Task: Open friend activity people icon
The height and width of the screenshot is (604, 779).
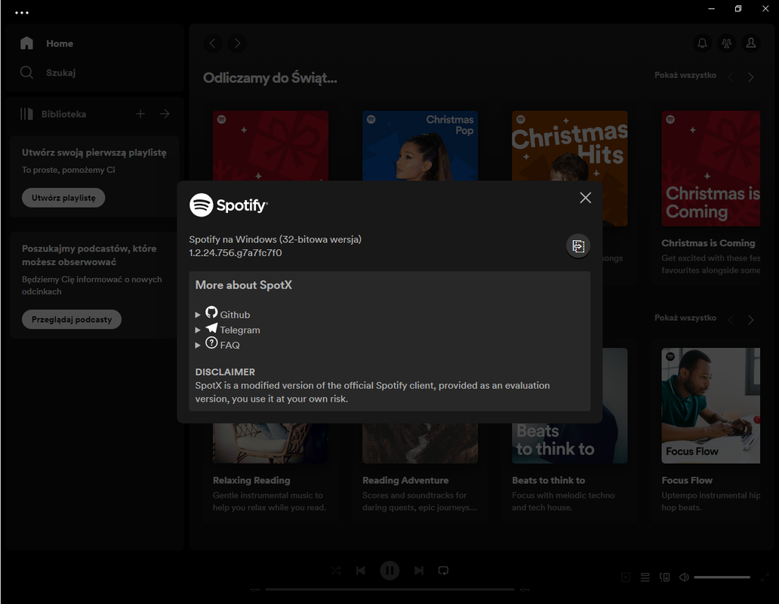Action: point(726,43)
